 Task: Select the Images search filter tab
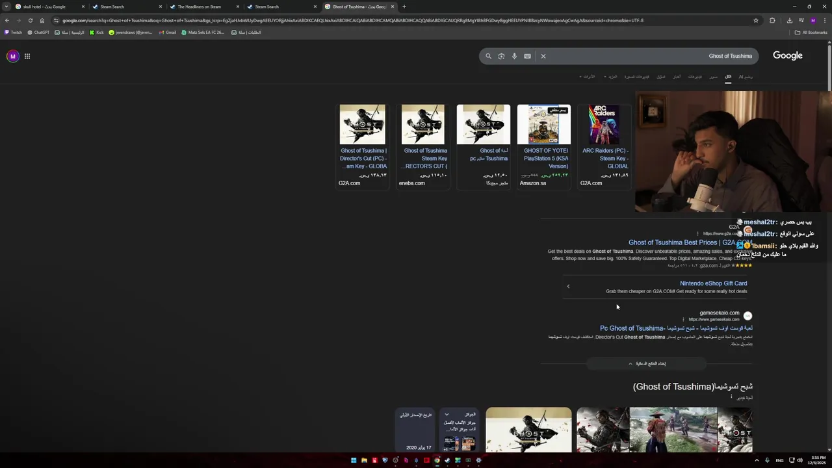(x=713, y=77)
